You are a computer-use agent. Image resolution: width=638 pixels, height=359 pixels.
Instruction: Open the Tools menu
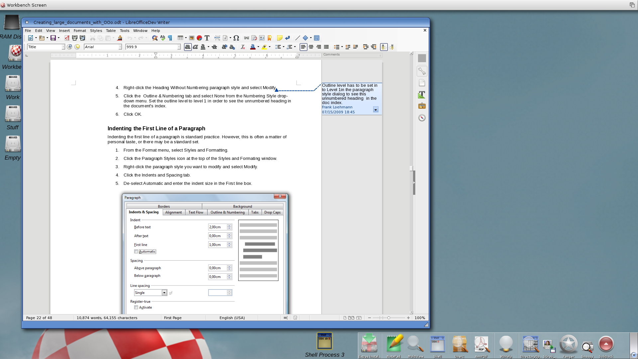tap(125, 31)
